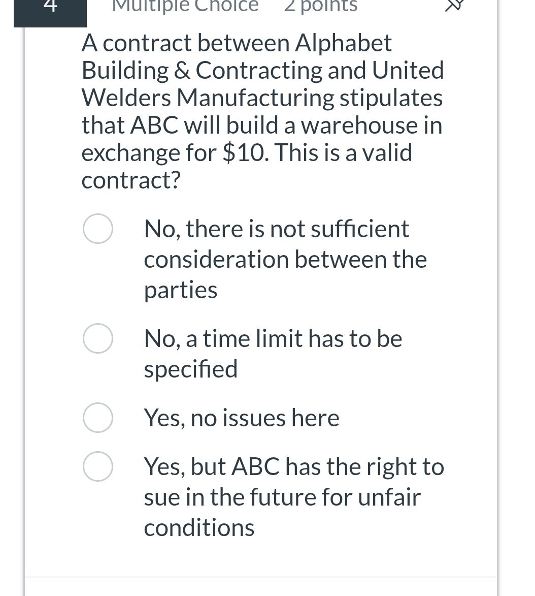Click the question prompt about the ABC contract
The height and width of the screenshot is (596, 535).
[262, 111]
